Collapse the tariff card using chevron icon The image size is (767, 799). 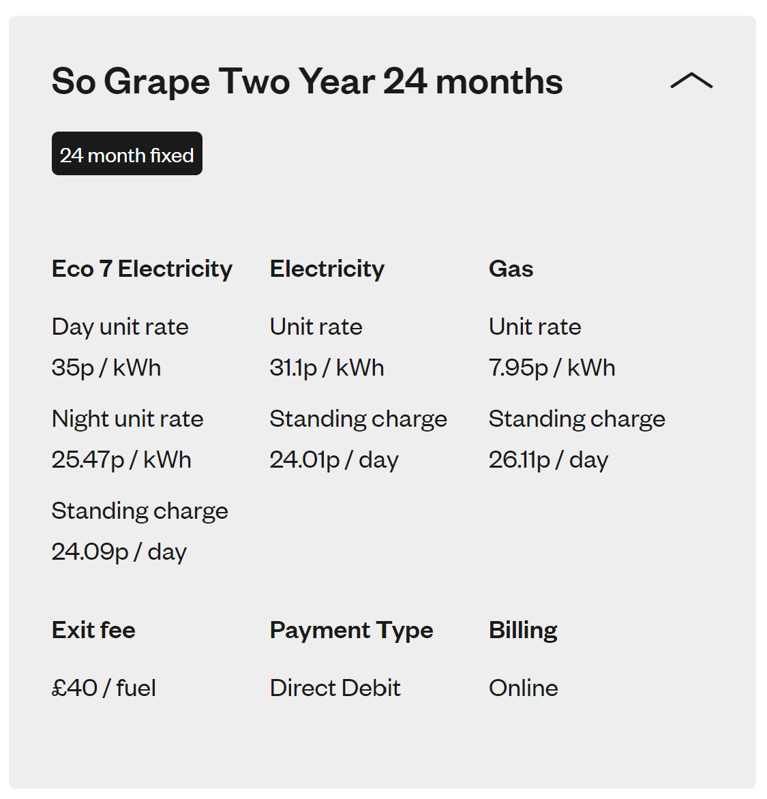(691, 80)
